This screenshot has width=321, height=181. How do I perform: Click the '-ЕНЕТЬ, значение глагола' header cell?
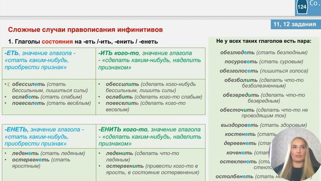[49, 136]
